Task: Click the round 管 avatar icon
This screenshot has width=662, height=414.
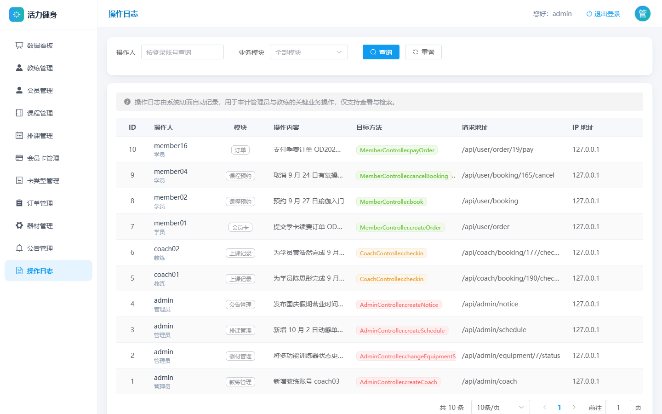Action: pos(643,14)
